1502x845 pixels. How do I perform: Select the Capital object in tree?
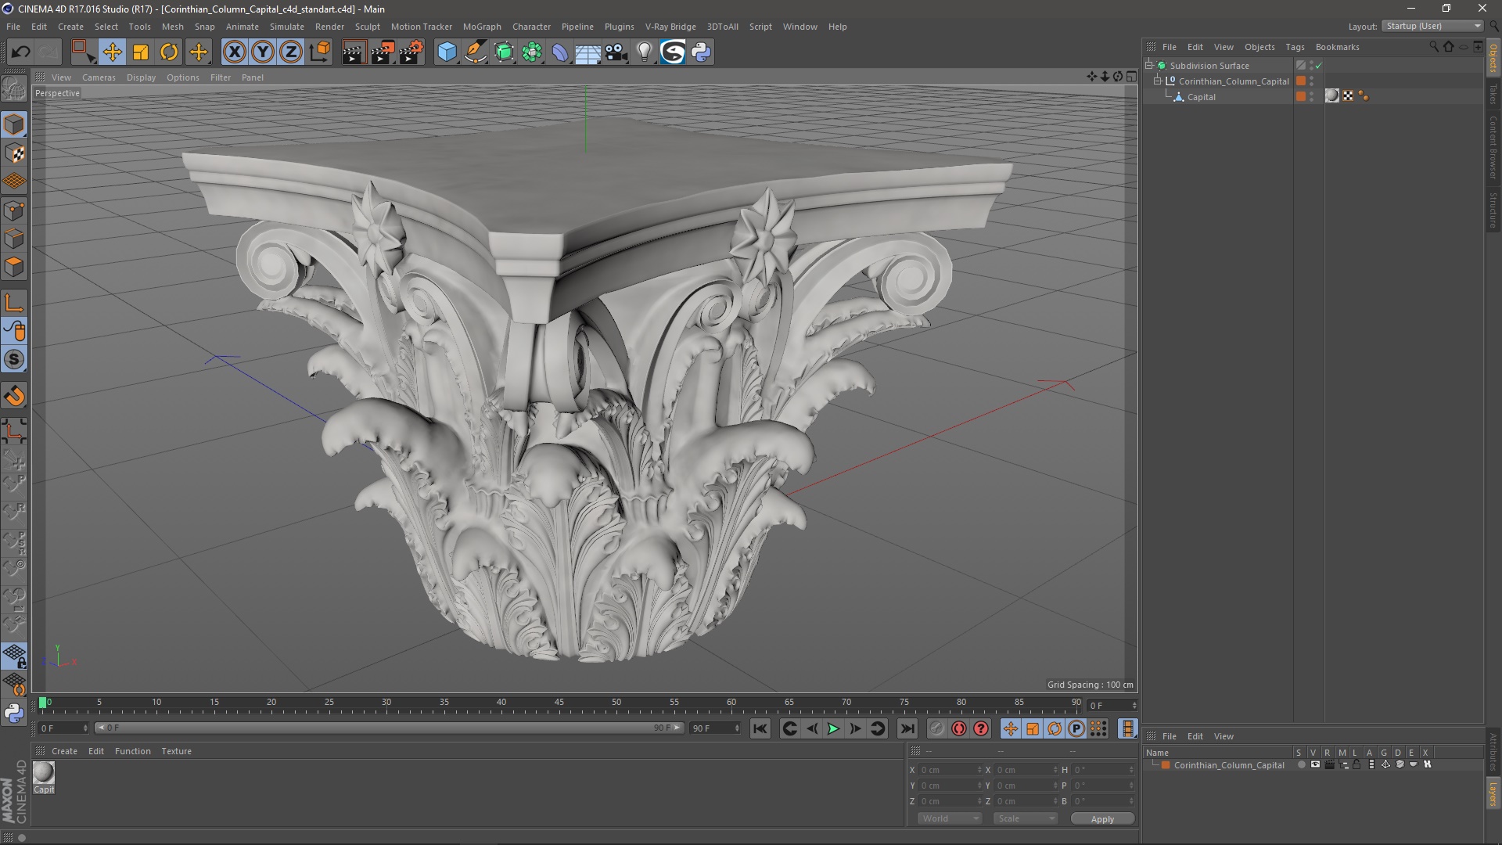pos(1201,97)
